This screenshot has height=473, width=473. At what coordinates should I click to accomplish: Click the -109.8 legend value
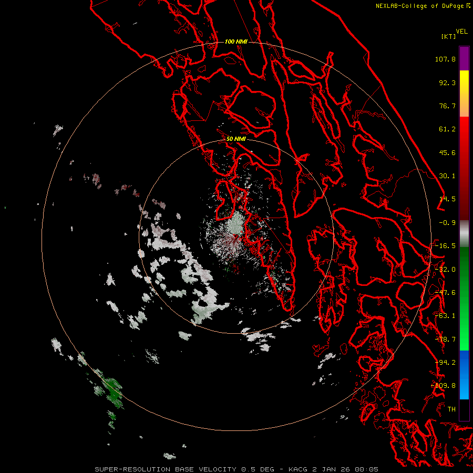444,386
